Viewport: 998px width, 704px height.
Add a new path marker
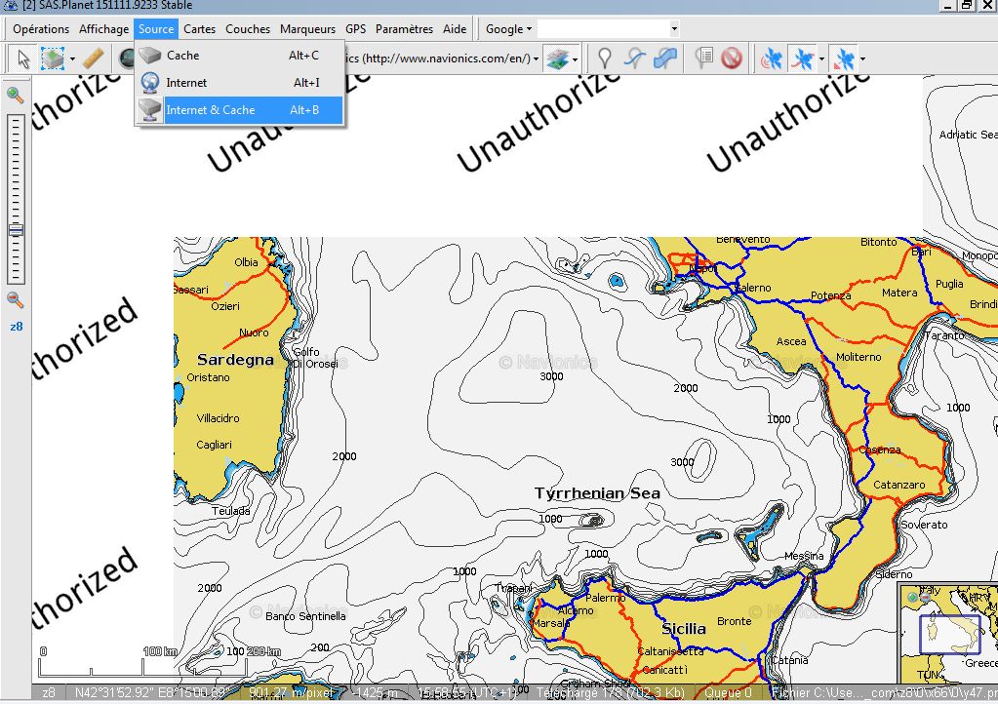coord(634,59)
